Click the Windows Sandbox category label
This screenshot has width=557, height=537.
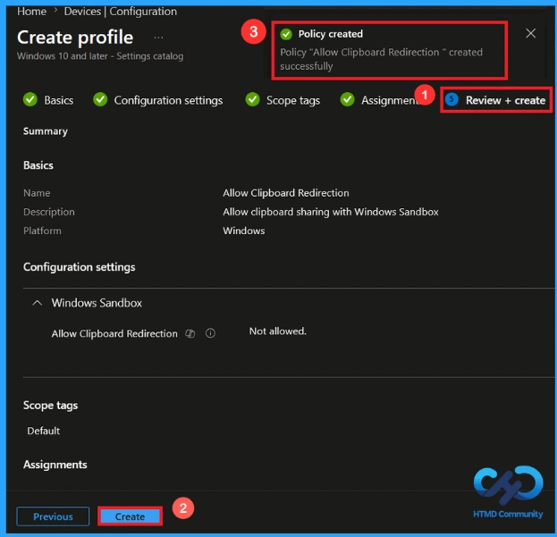tap(97, 303)
